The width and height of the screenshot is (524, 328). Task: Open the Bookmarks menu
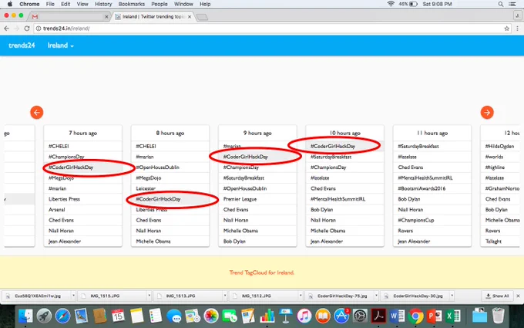(132, 4)
